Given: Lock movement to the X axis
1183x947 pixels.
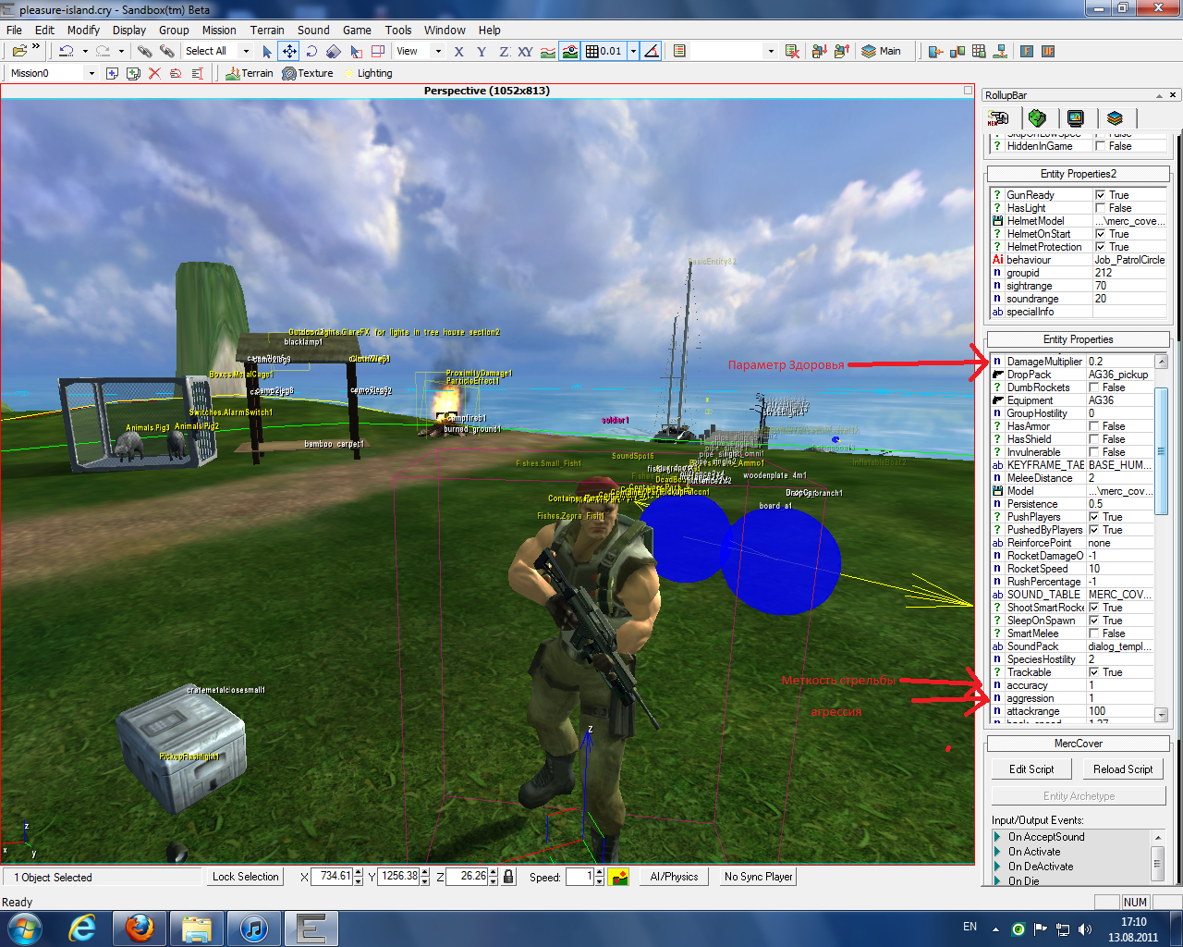Looking at the screenshot, I should pyautogui.click(x=458, y=52).
